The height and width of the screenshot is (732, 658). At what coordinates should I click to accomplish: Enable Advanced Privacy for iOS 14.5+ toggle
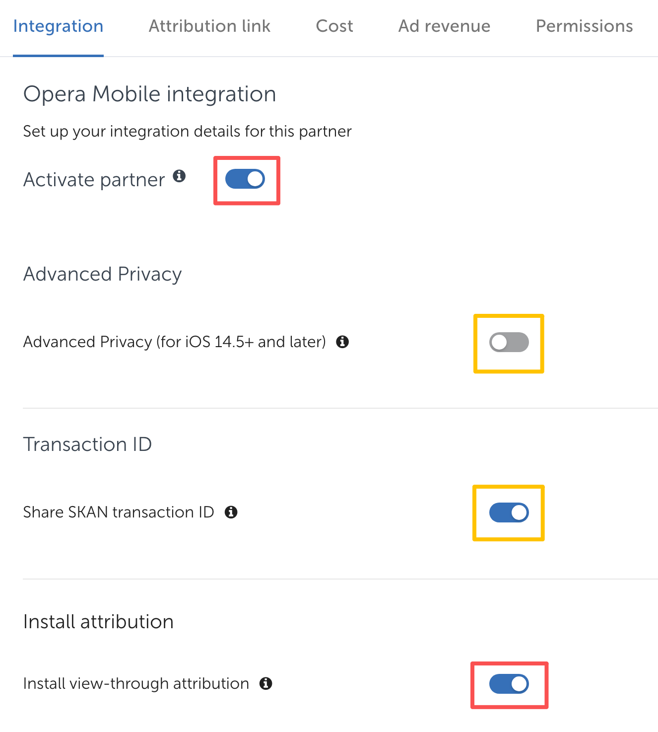509,342
